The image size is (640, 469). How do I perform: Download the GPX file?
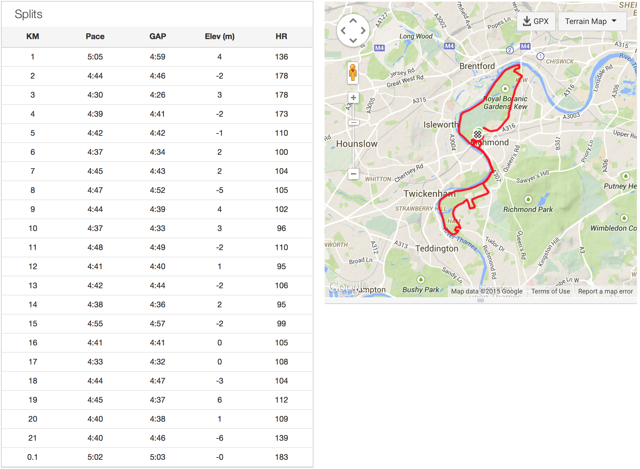click(536, 21)
